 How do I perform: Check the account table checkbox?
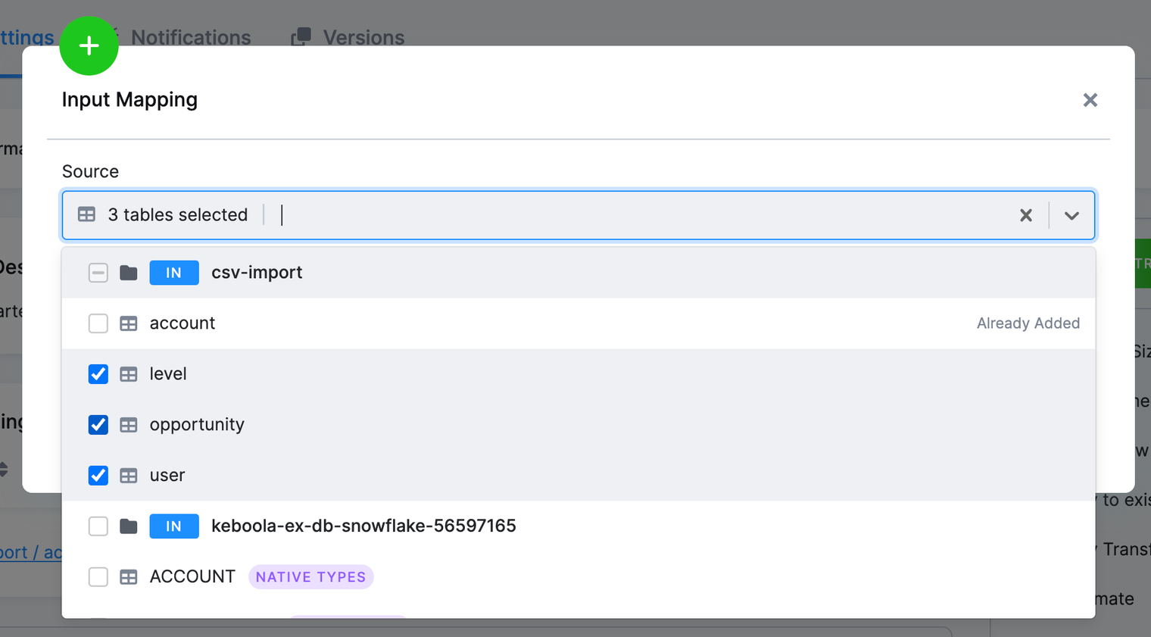[x=98, y=323]
